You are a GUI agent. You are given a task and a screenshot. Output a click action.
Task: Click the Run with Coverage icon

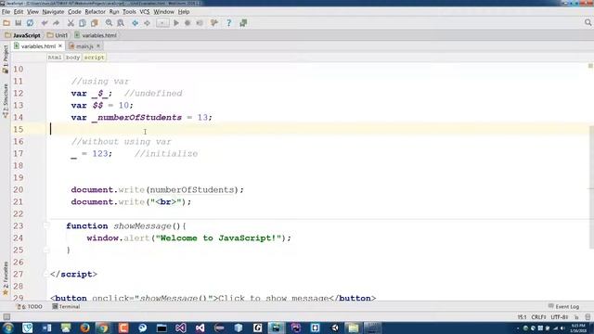pyautogui.click(x=200, y=23)
